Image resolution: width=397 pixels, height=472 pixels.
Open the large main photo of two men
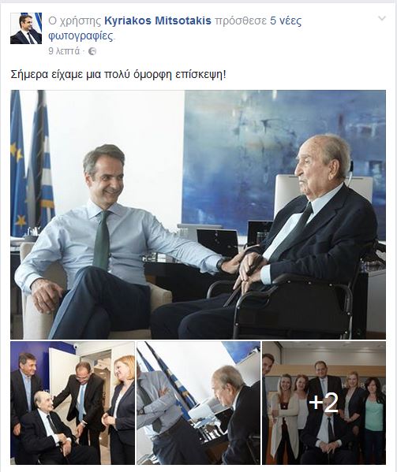click(198, 214)
